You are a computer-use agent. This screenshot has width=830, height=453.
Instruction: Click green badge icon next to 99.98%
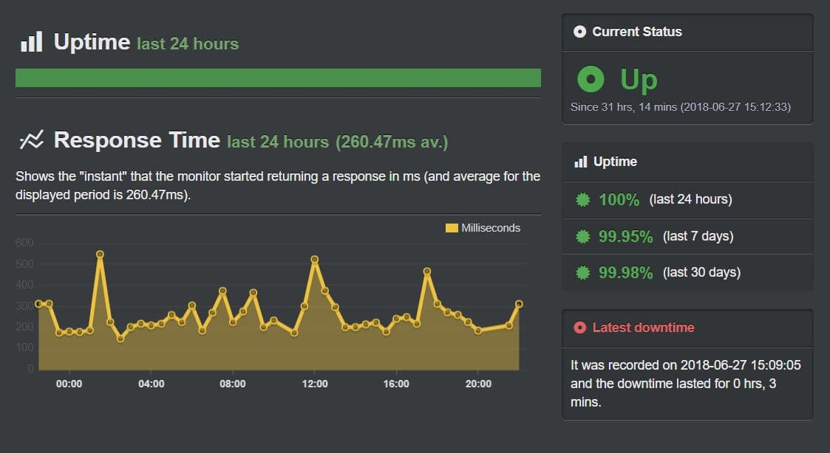(x=583, y=272)
